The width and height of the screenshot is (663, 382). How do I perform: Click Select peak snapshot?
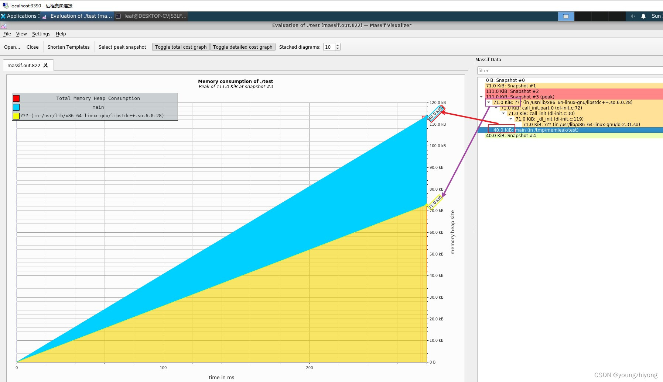tap(122, 47)
